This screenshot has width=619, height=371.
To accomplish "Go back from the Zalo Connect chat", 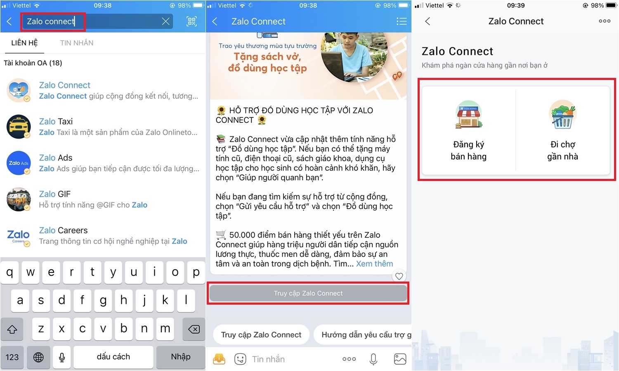I will point(215,21).
